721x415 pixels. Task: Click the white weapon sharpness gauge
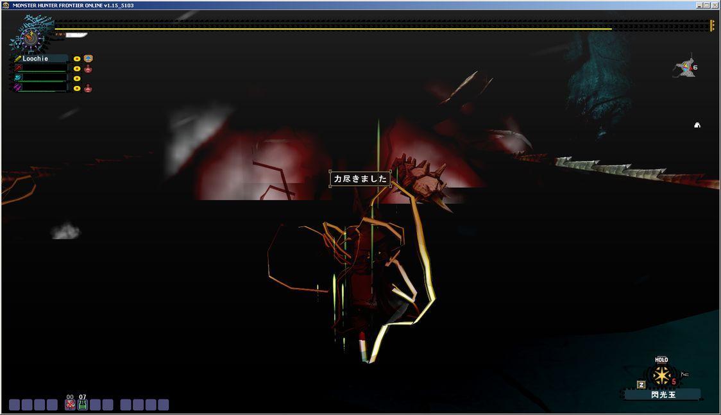(76, 35)
